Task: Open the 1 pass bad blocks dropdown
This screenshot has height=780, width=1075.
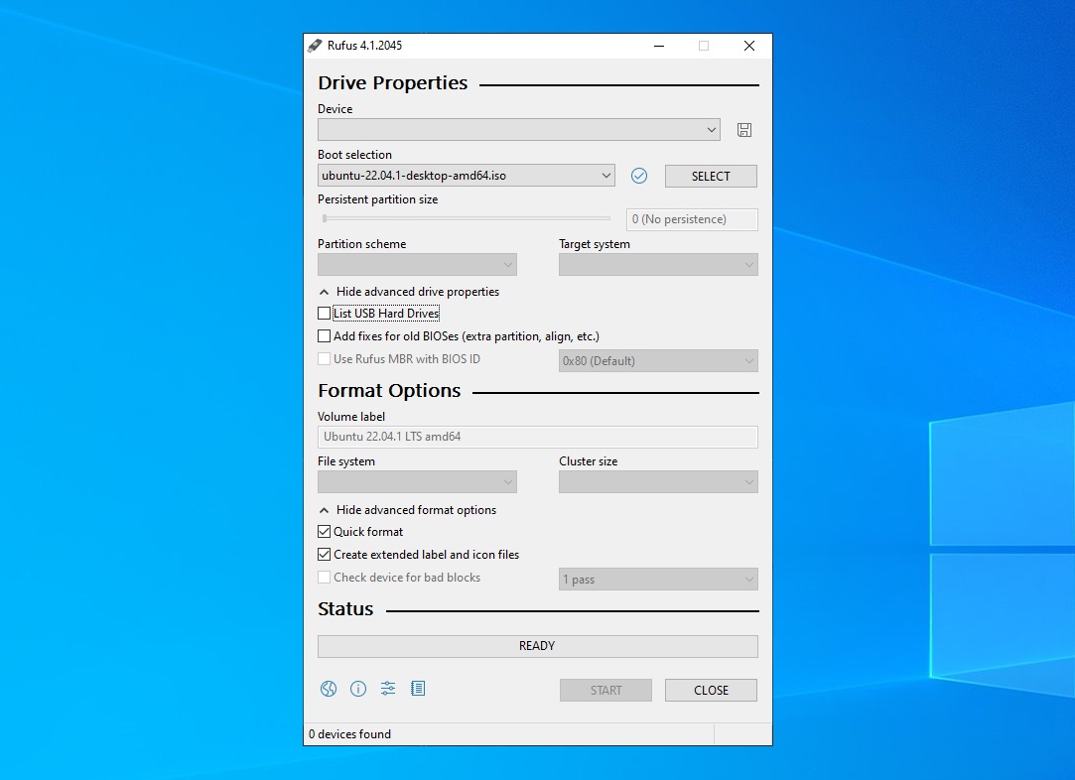Action: pyautogui.click(x=658, y=580)
